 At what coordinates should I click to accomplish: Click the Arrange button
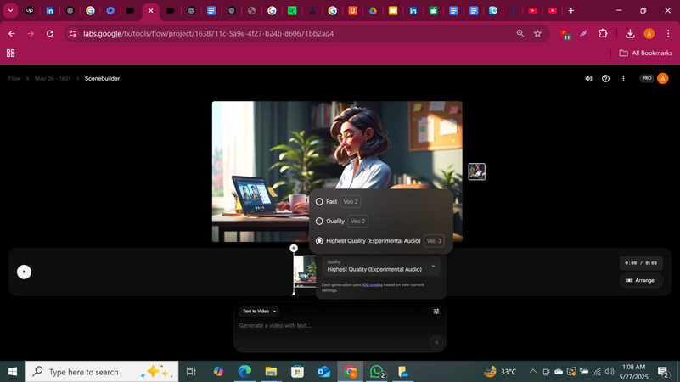641,280
